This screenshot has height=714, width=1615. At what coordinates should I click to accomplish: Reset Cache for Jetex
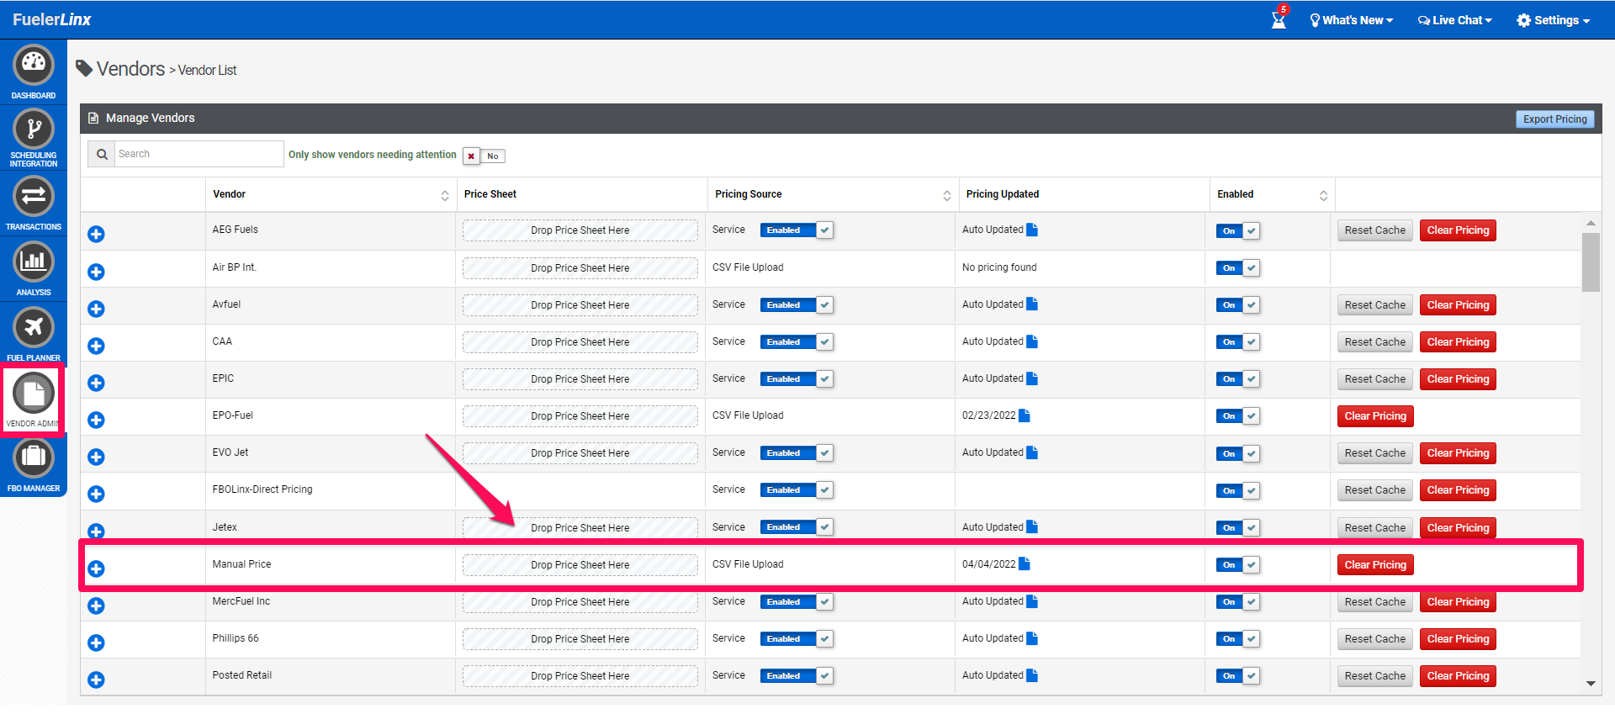coord(1374,528)
